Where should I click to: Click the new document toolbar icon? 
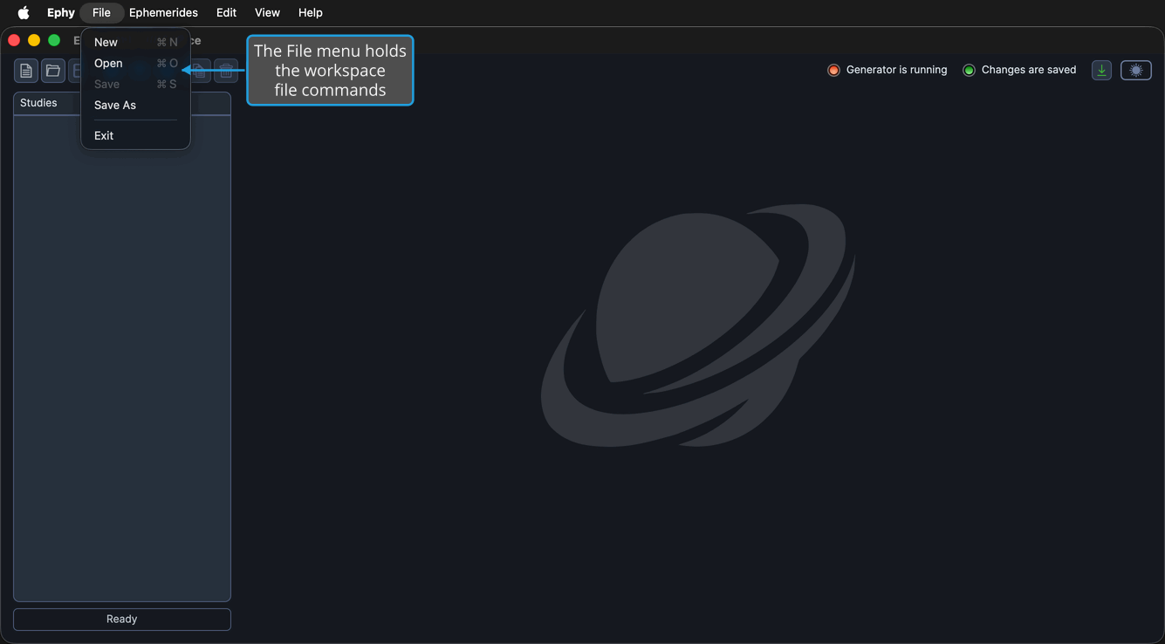pos(26,71)
